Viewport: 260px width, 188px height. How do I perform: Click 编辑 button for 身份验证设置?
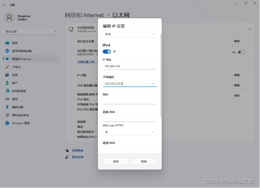pos(237,41)
